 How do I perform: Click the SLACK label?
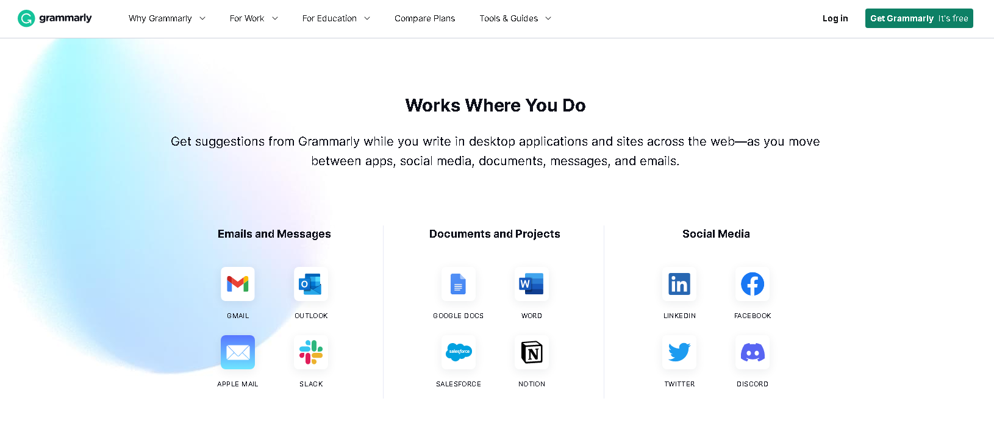pos(311,384)
